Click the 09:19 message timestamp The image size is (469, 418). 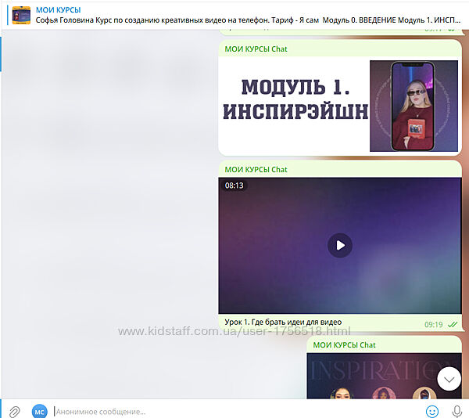pos(433,324)
